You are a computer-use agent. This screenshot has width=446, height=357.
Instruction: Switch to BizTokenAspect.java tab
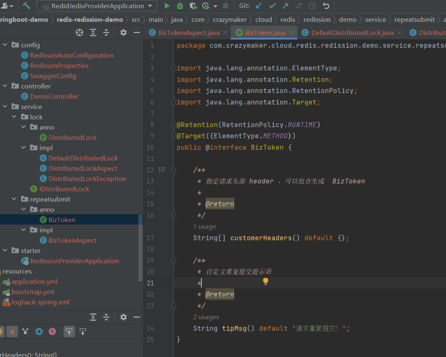pyautogui.click(x=189, y=33)
